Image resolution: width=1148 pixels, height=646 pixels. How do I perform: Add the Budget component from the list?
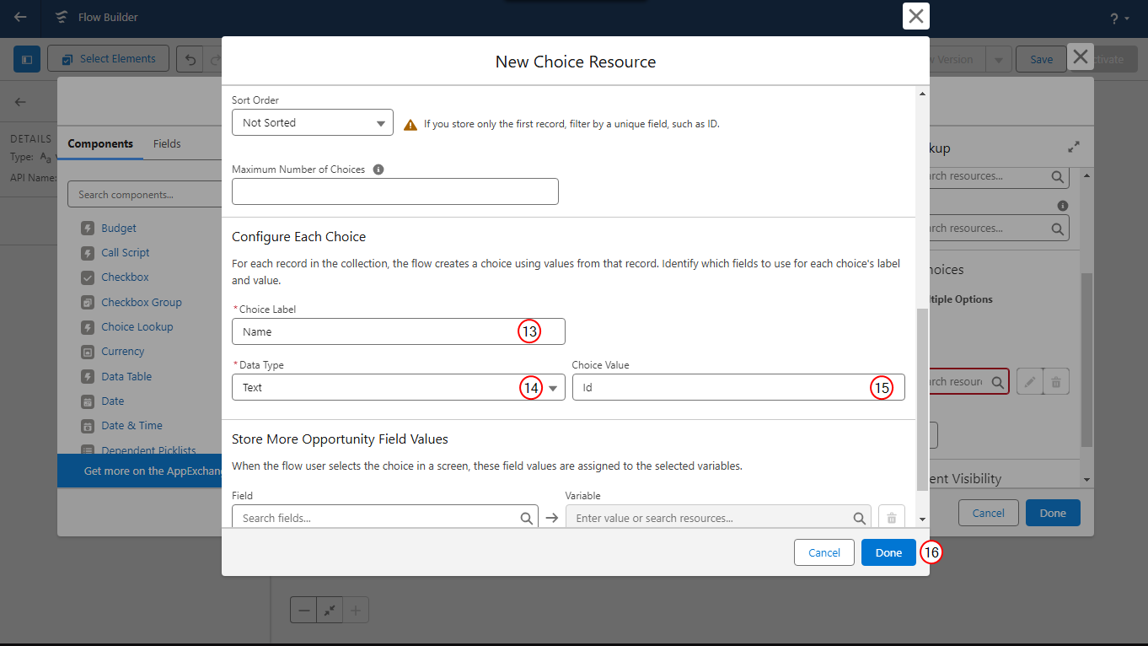pyautogui.click(x=119, y=228)
